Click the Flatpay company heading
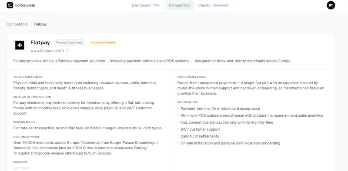The image size is (348, 171). pos(40,43)
